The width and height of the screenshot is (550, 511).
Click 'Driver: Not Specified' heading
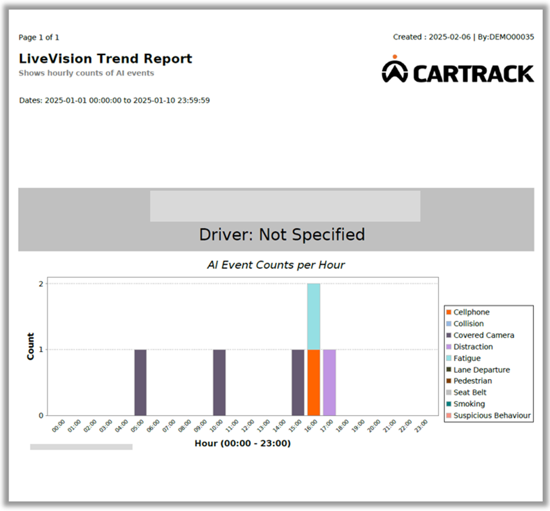pyautogui.click(x=282, y=235)
